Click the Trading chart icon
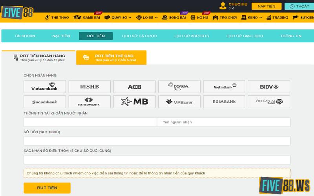Viewport: 314px width, 196px height. pyautogui.click(x=269, y=17)
